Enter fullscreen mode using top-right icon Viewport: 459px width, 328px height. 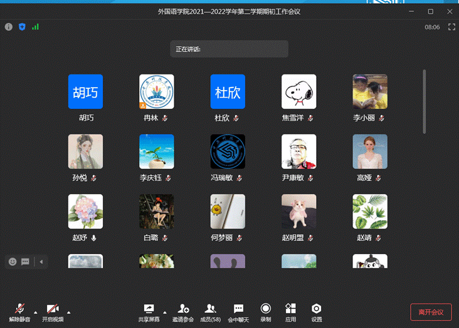pyautogui.click(x=450, y=27)
